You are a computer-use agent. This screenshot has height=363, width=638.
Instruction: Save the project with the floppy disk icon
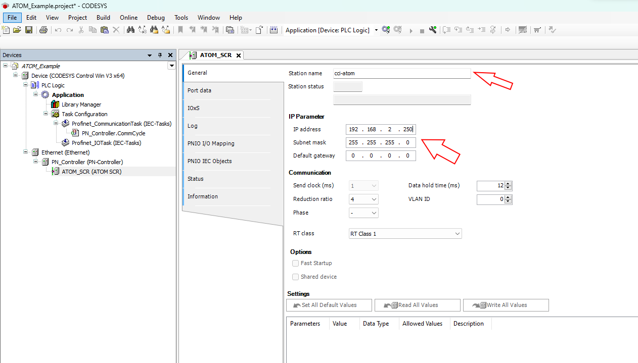click(29, 30)
